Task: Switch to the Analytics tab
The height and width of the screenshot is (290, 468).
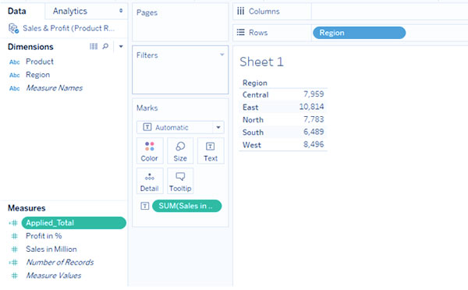Action: pyautogui.click(x=70, y=11)
